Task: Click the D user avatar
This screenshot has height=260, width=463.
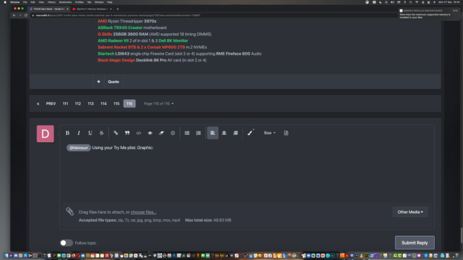Action: coord(45,133)
